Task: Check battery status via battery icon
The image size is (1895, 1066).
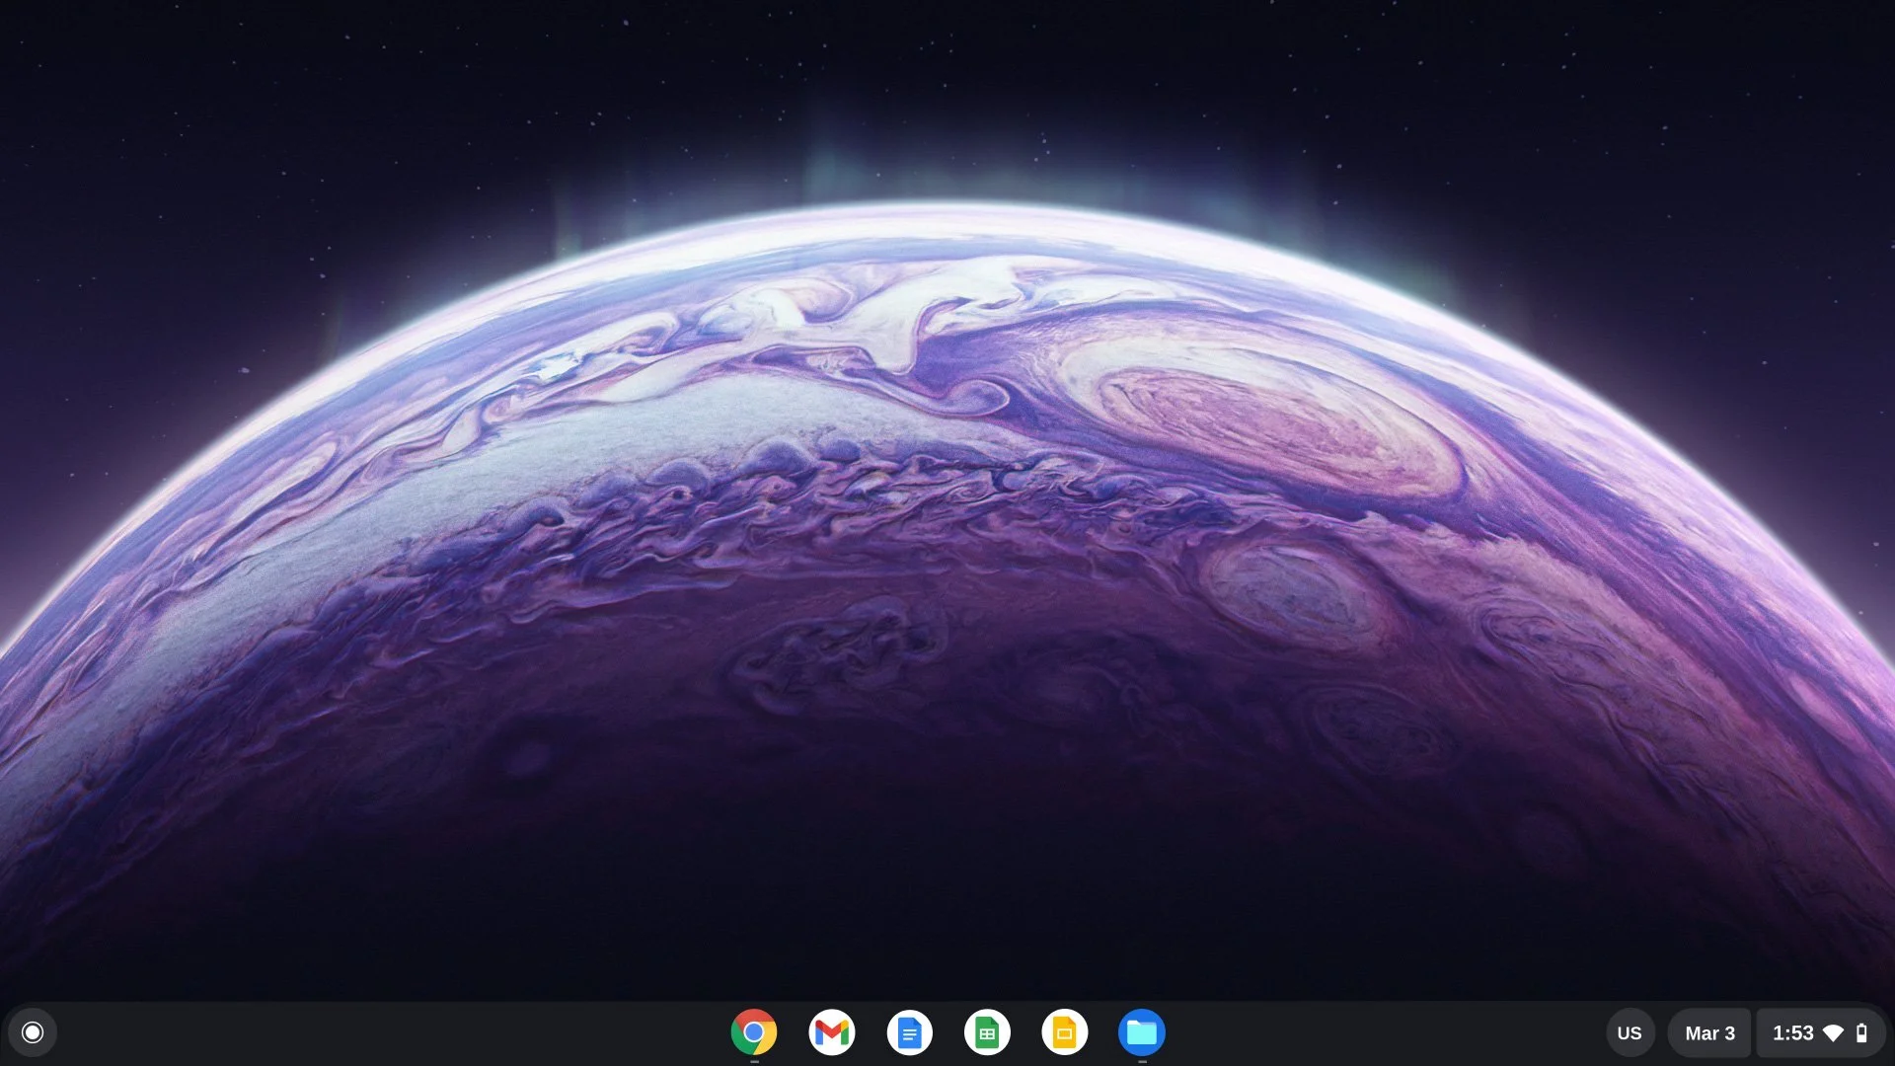Action: [x=1863, y=1032]
